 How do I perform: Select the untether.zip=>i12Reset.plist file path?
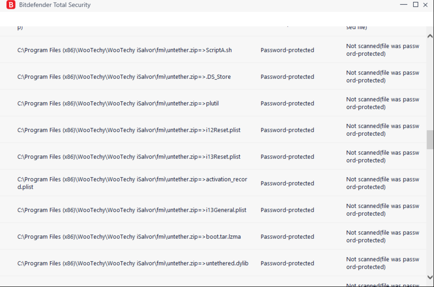[129, 130]
